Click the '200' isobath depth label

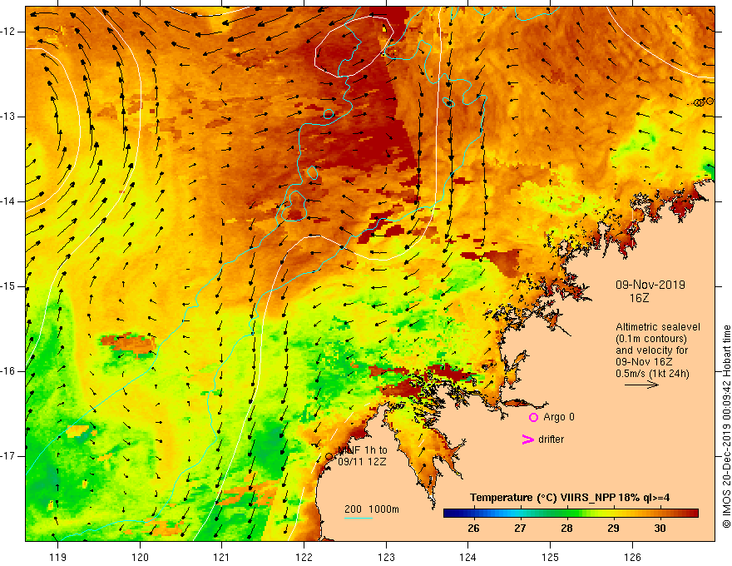coord(353,509)
